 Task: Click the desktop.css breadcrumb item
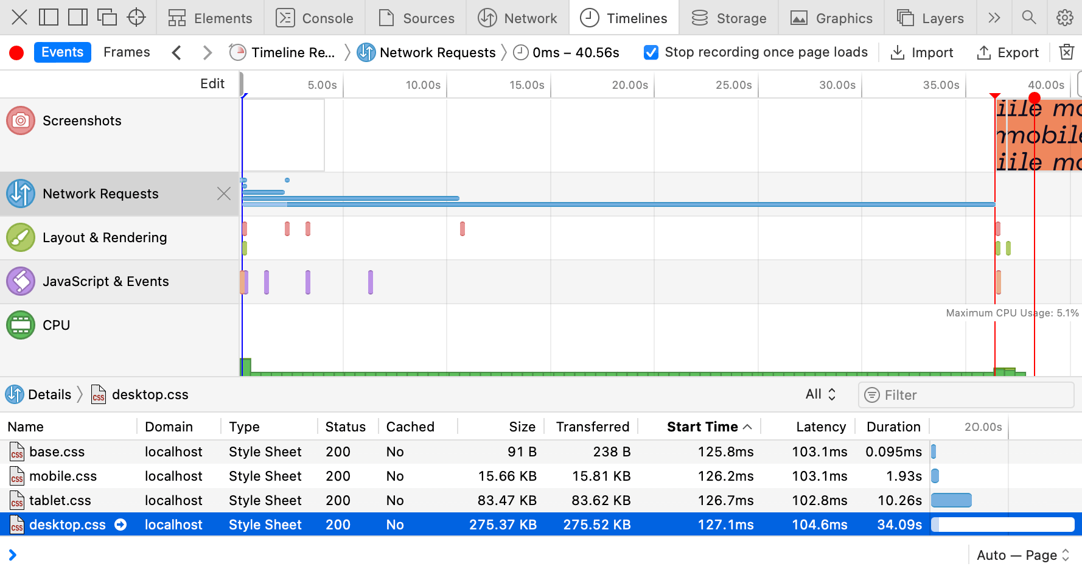140,394
